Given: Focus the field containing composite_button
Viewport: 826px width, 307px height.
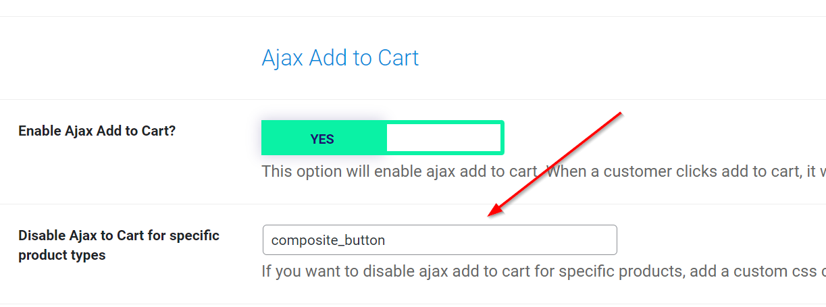Looking at the screenshot, I should pyautogui.click(x=439, y=240).
